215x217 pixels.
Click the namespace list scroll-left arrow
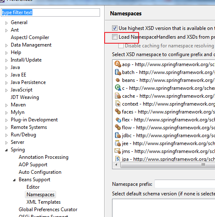tap(116, 165)
